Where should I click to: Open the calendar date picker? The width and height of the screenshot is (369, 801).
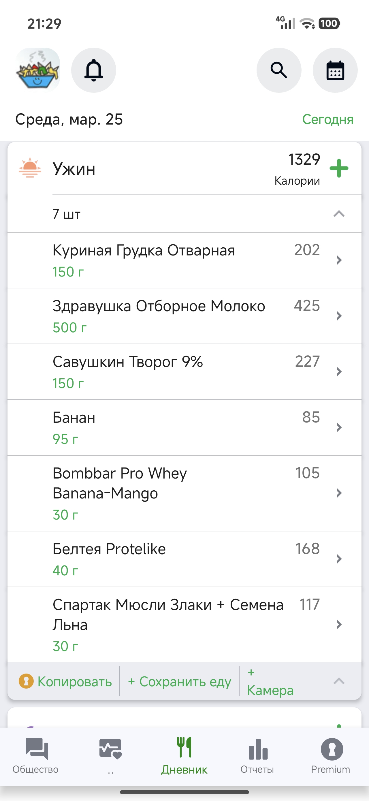coord(335,70)
